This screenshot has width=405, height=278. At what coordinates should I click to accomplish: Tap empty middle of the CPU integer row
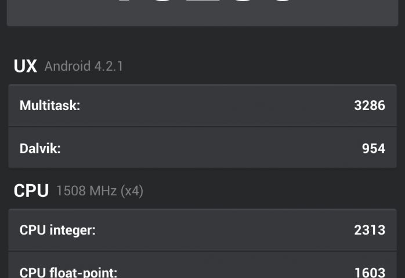[220, 230]
